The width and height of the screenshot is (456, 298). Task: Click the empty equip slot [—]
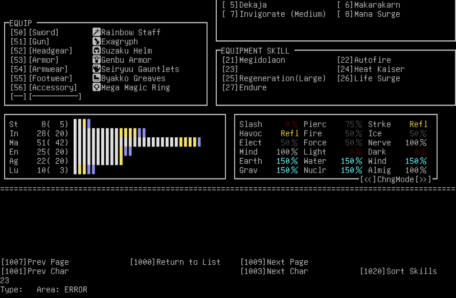point(45,96)
